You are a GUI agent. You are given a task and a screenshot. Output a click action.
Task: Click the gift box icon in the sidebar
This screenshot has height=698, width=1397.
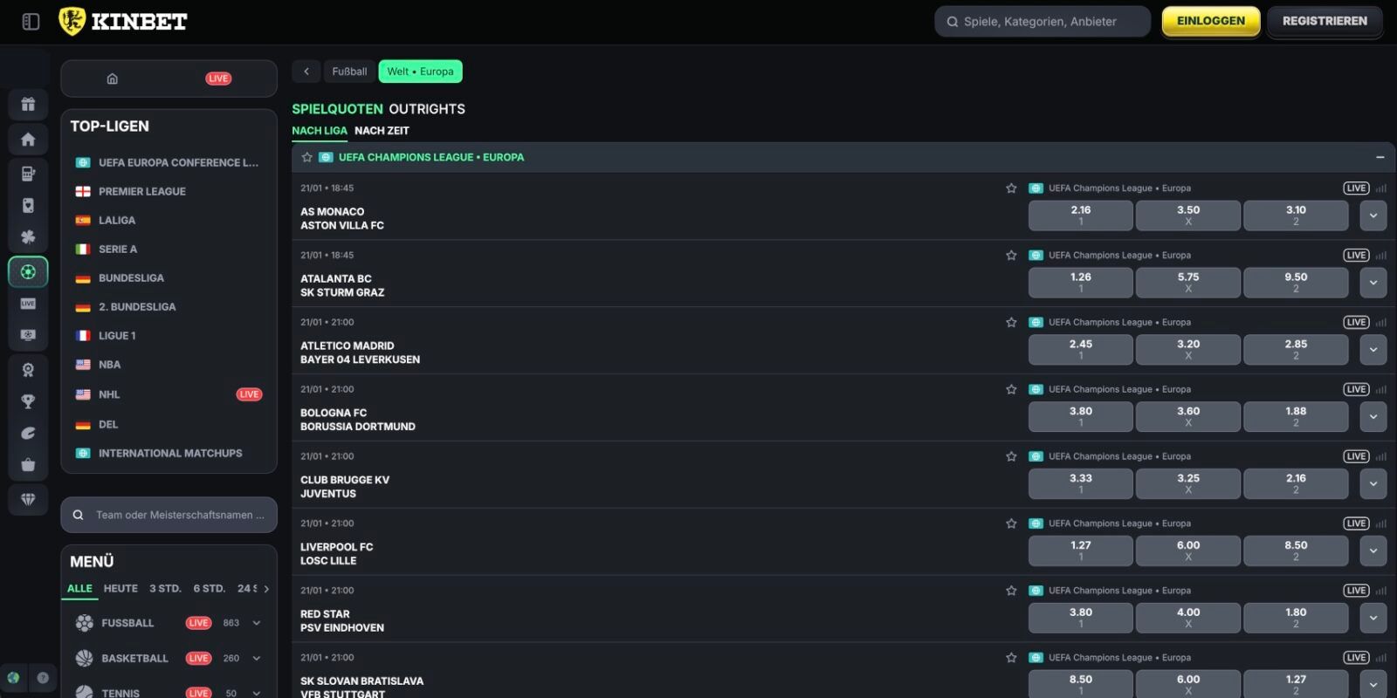pyautogui.click(x=28, y=104)
